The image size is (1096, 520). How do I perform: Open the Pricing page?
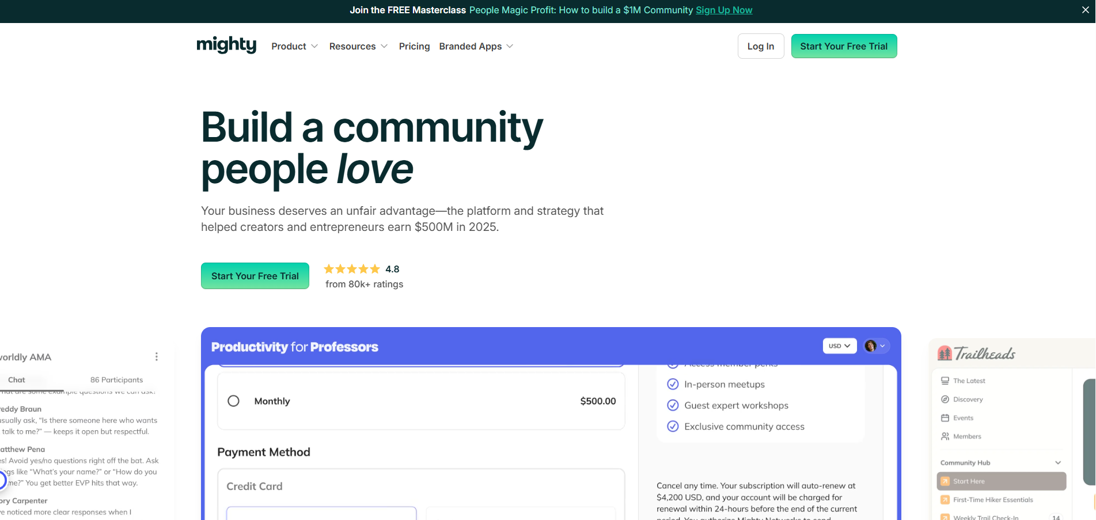pyautogui.click(x=414, y=46)
